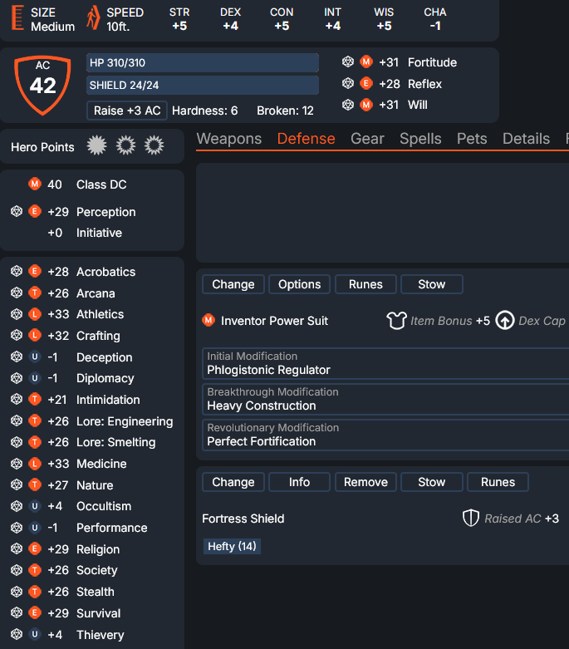Toggle the second Hero Point star
Screen dimensions: 569x649
pyautogui.click(x=125, y=146)
